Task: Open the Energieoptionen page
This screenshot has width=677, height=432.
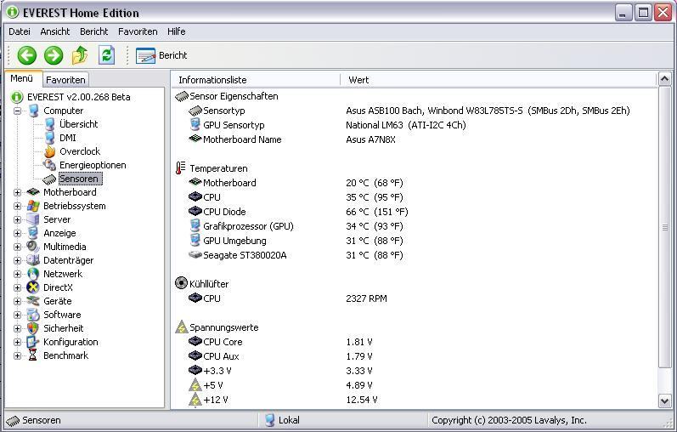Action: pyautogui.click(x=93, y=165)
